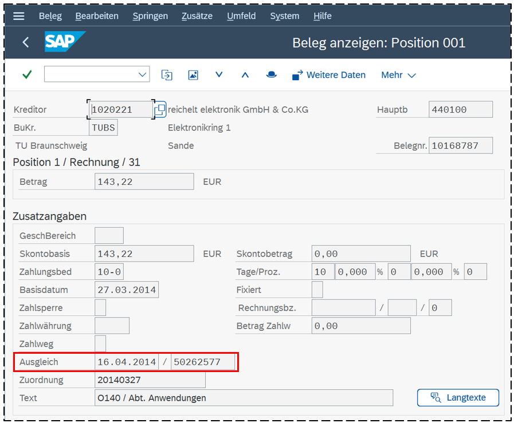The image size is (514, 423).
Task: Open the Zusätze menu
Action: pos(197,16)
